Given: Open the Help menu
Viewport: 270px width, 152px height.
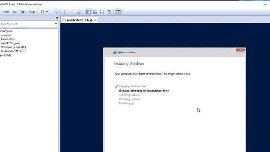Looking at the screenshot, I should (x=32, y=12).
